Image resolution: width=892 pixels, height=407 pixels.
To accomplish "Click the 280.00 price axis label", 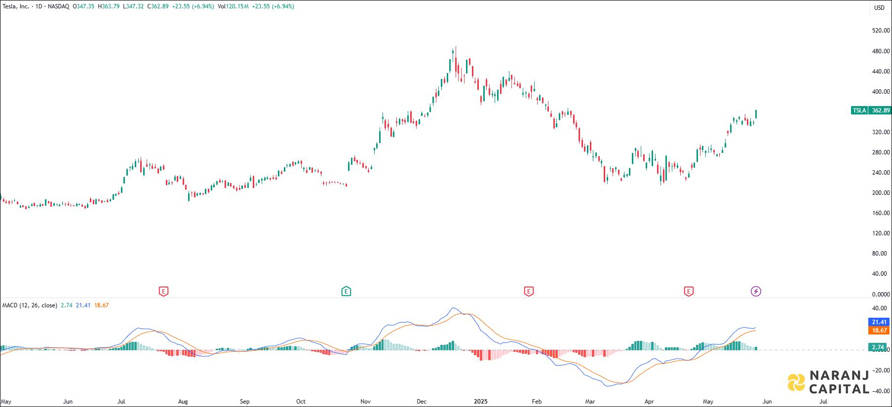I will 881,152.
